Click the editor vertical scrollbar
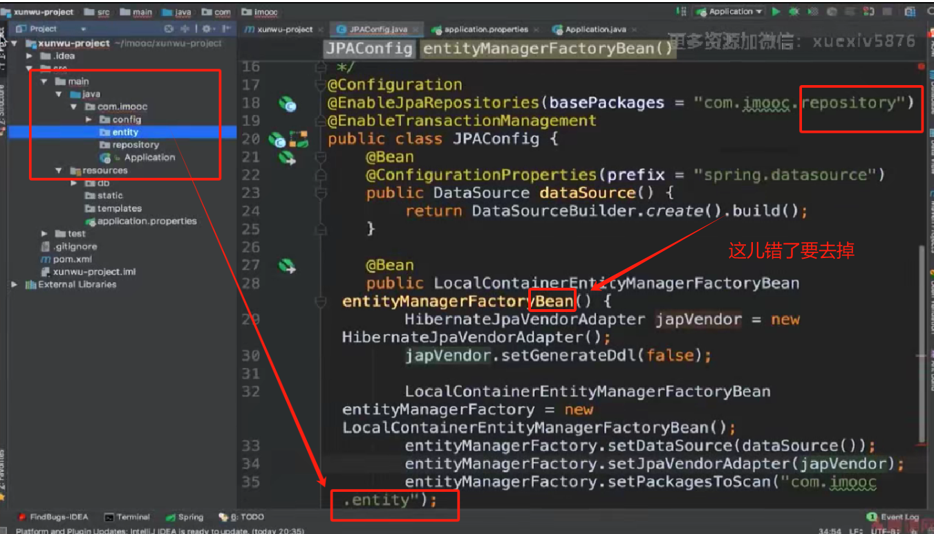The image size is (934, 534). 921,342
